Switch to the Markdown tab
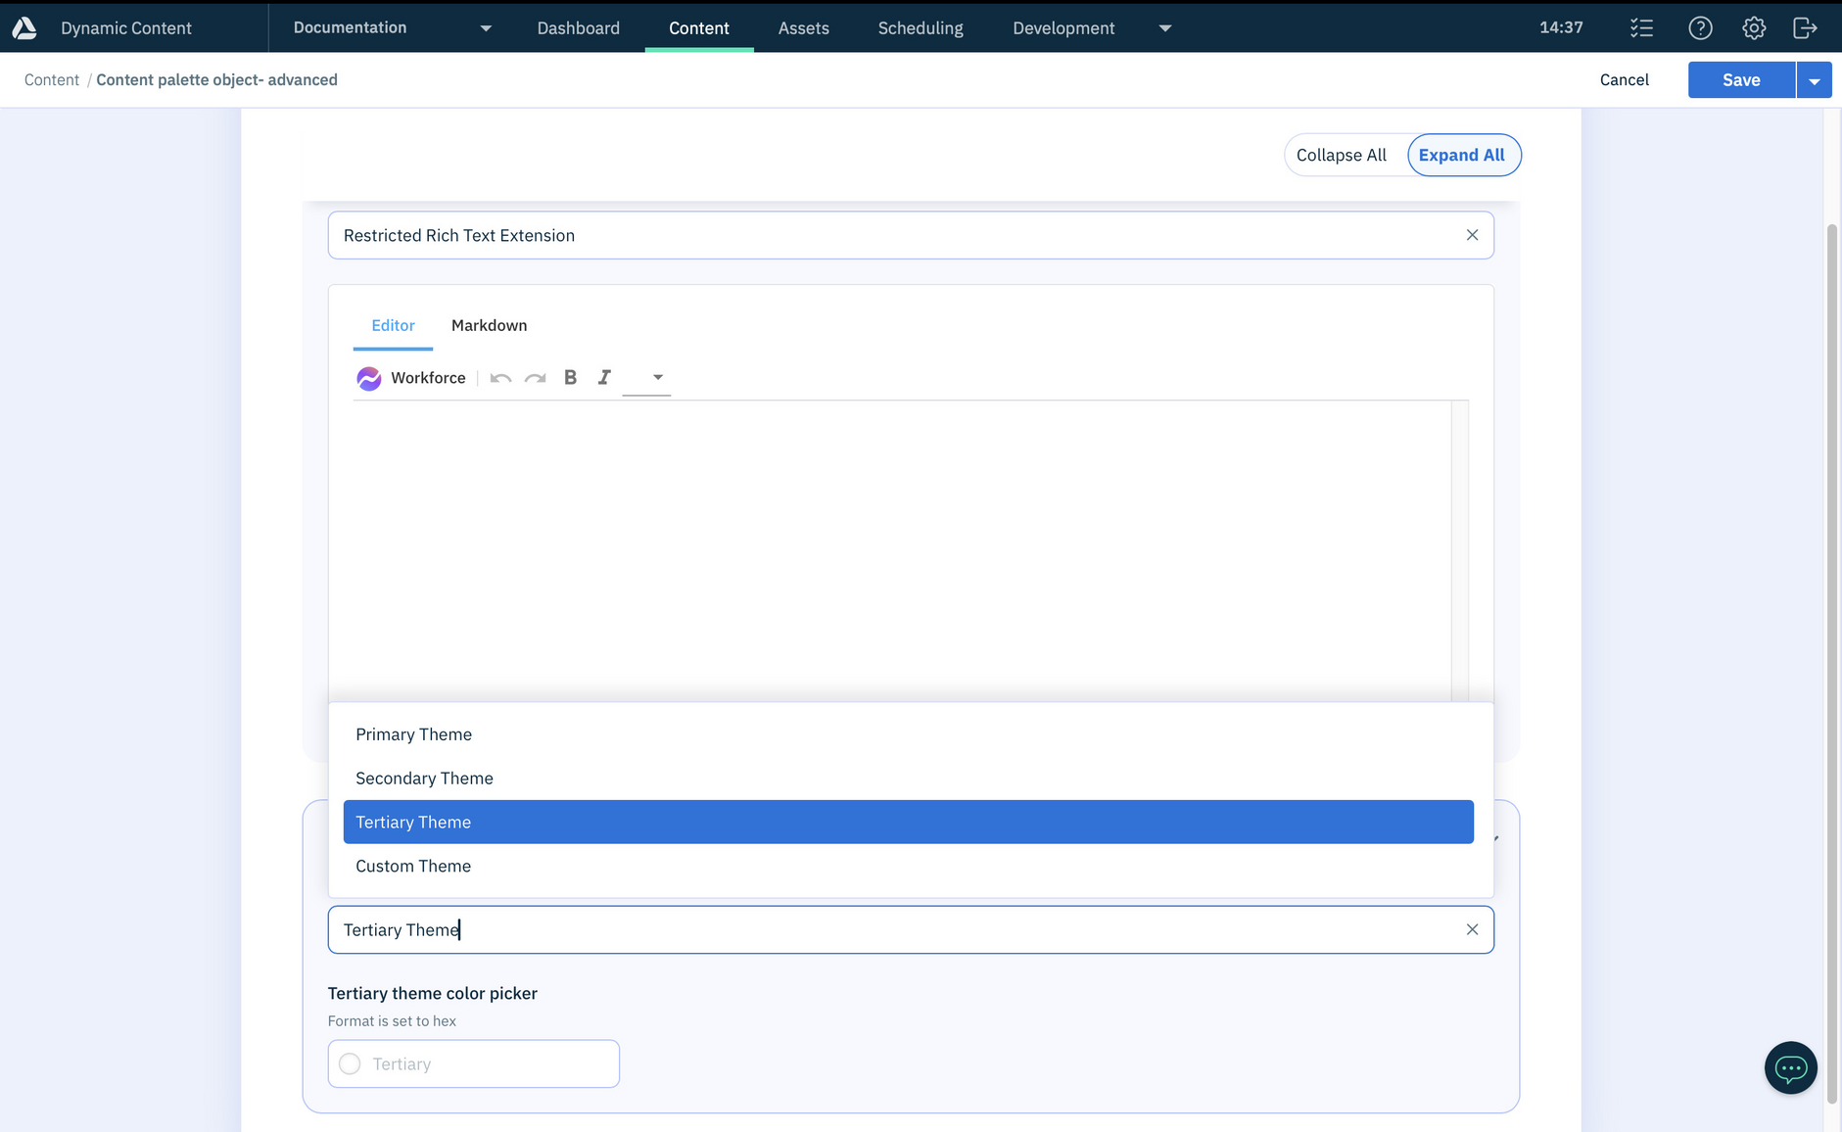Image resolution: width=1842 pixels, height=1132 pixels. pyautogui.click(x=489, y=325)
